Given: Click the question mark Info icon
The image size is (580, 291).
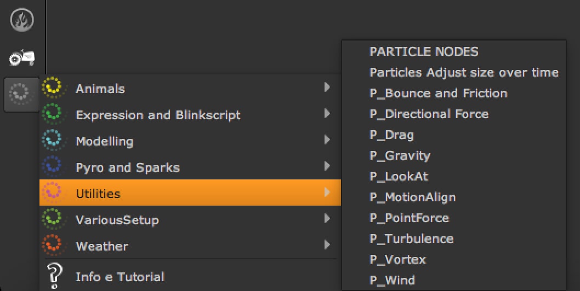Looking at the screenshot, I should tap(54, 275).
